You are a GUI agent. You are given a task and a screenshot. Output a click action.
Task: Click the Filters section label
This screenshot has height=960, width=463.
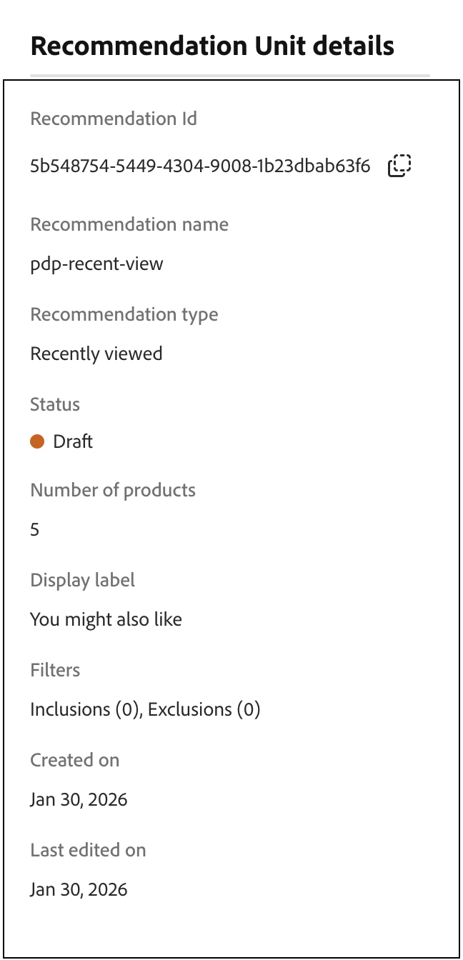[x=55, y=670]
